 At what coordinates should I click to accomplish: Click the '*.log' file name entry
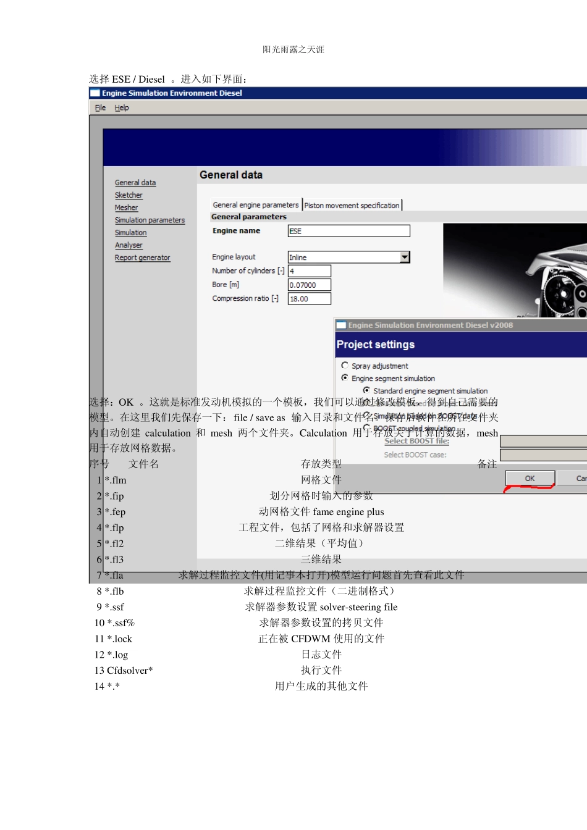click(117, 655)
